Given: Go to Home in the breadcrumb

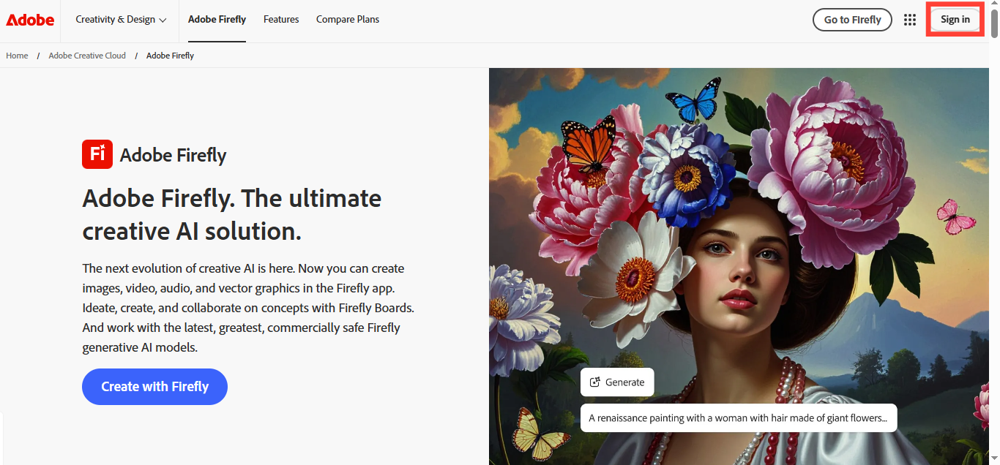Looking at the screenshot, I should 17,56.
